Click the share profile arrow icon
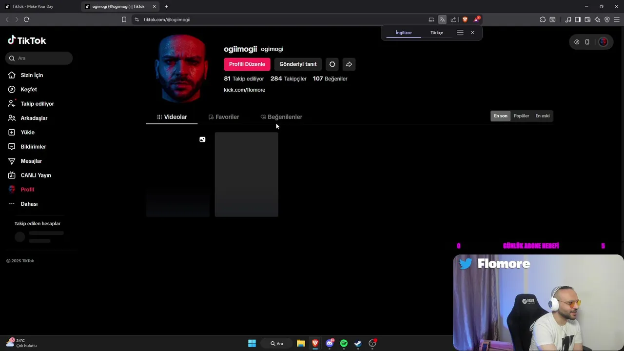624x351 pixels. click(x=349, y=64)
